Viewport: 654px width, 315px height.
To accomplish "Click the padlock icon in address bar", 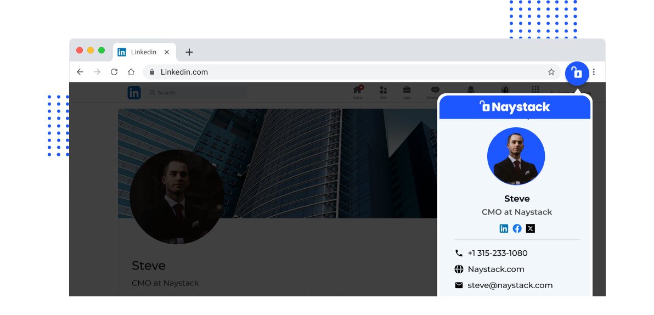I will pos(152,72).
